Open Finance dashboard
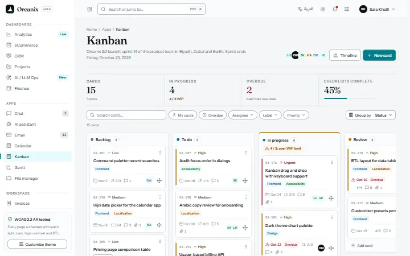The width and height of the screenshot is (410, 256). pyautogui.click(x=38, y=88)
